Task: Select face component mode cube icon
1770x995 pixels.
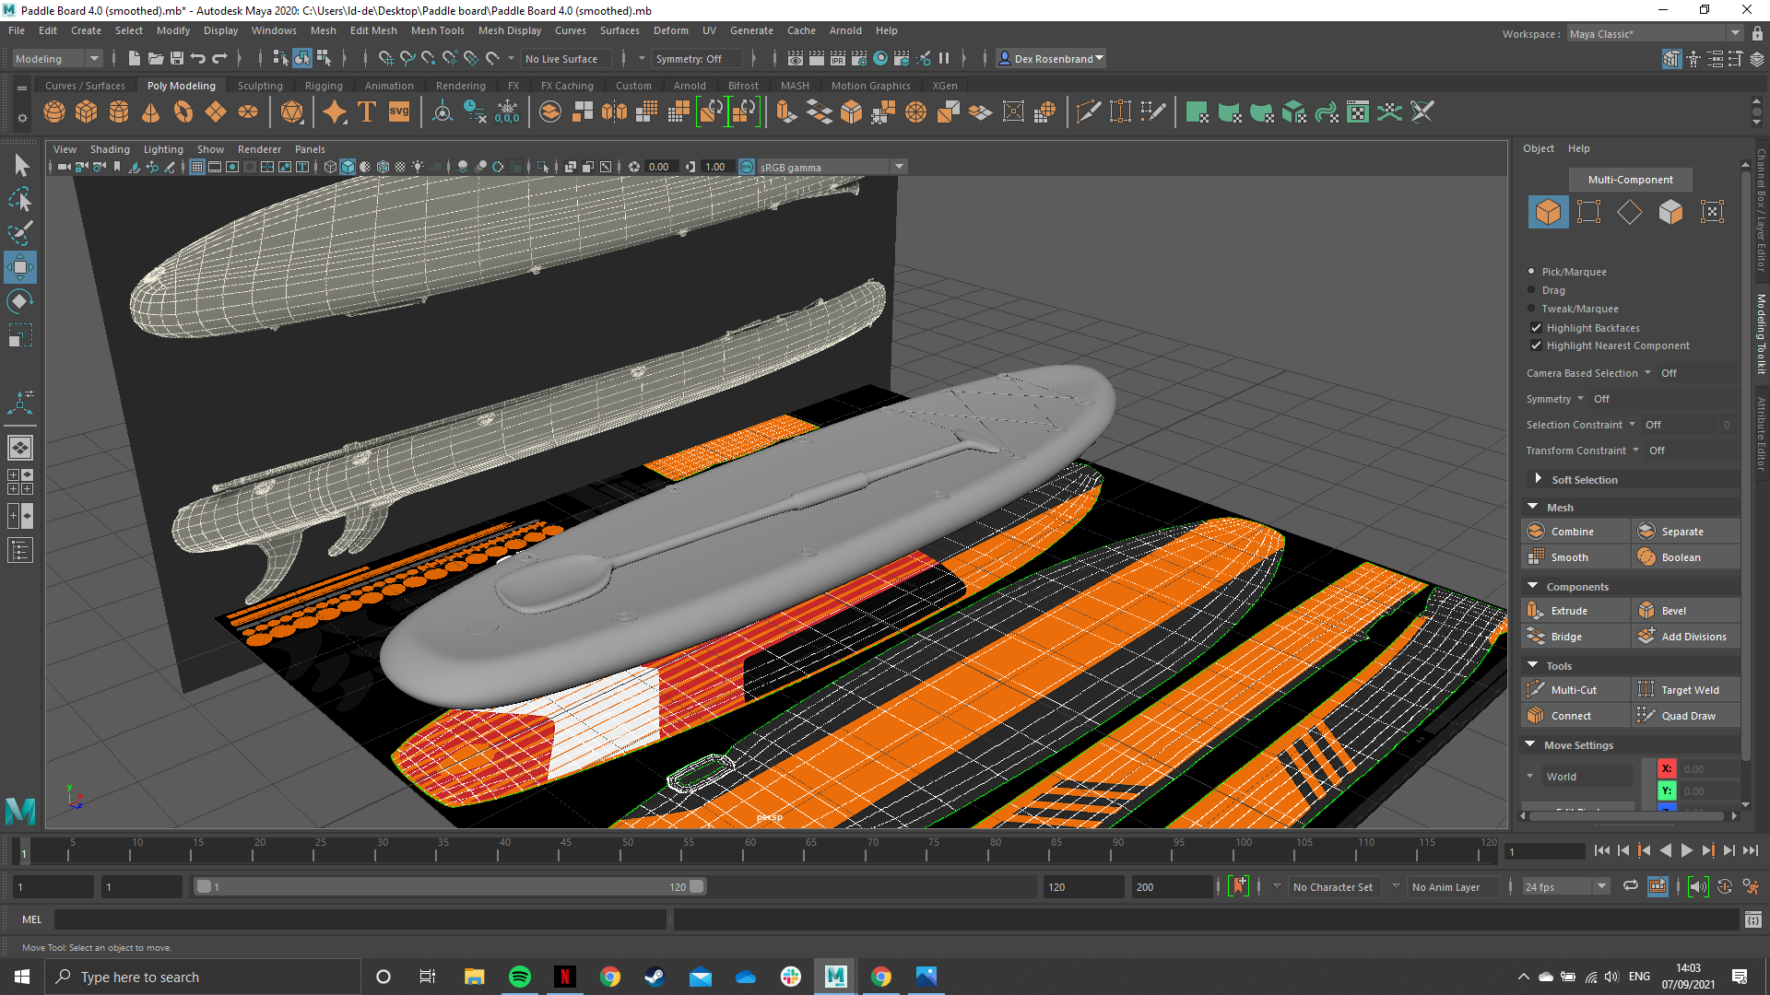Action: (x=1670, y=212)
